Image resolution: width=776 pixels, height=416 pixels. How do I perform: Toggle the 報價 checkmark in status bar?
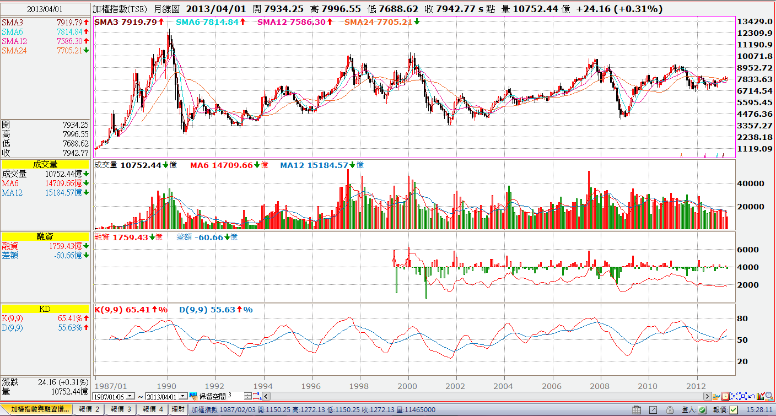click(x=734, y=410)
